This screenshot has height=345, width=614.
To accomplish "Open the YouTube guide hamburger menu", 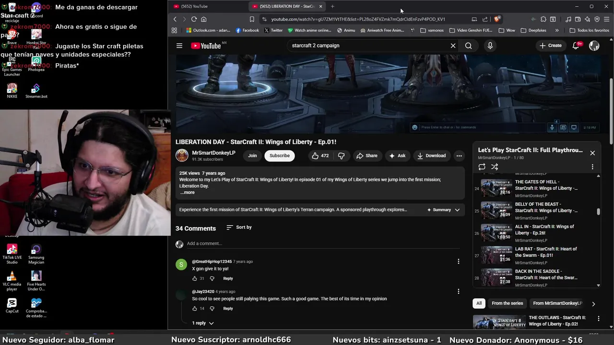I will [x=179, y=46].
